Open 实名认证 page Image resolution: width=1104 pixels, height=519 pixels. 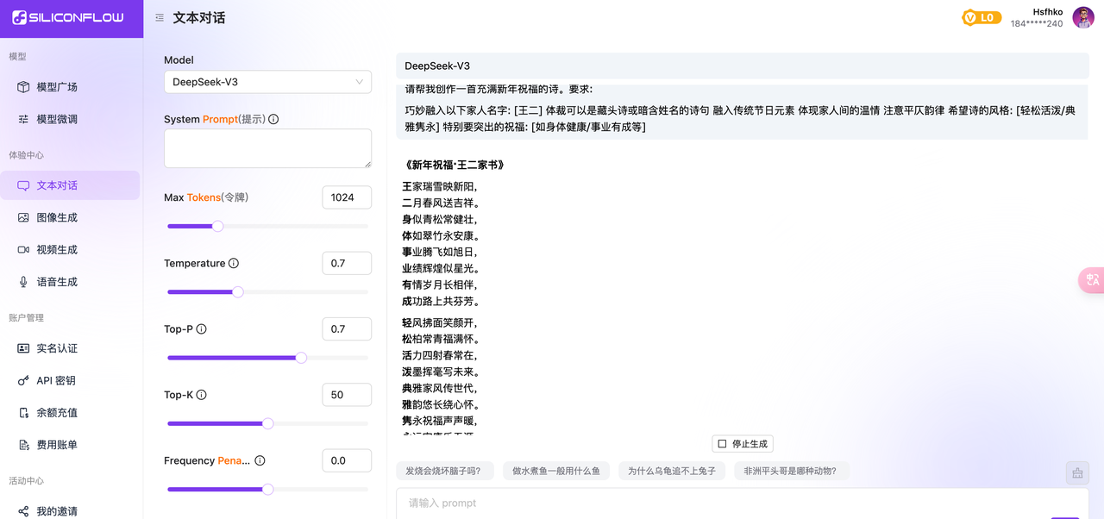(x=71, y=348)
